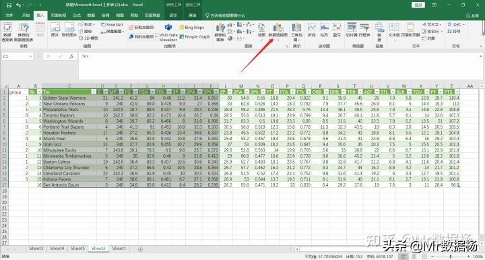
Task: Click the Name Box showing C1
Action: click(15, 57)
